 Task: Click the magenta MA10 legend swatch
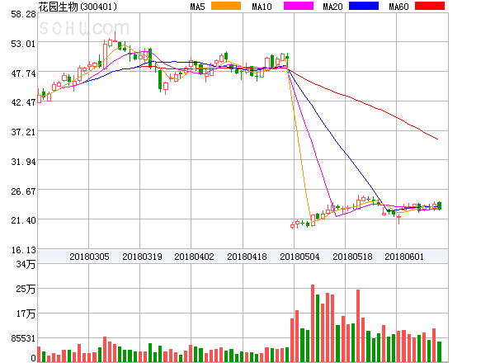click(x=299, y=6)
